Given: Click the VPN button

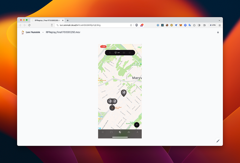Looking at the screenshot, I should [213, 25].
